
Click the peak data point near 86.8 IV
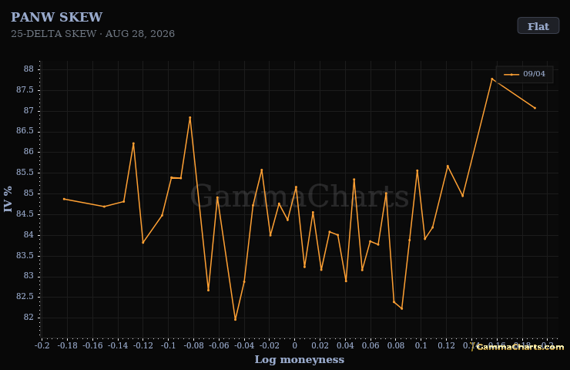click(x=189, y=117)
